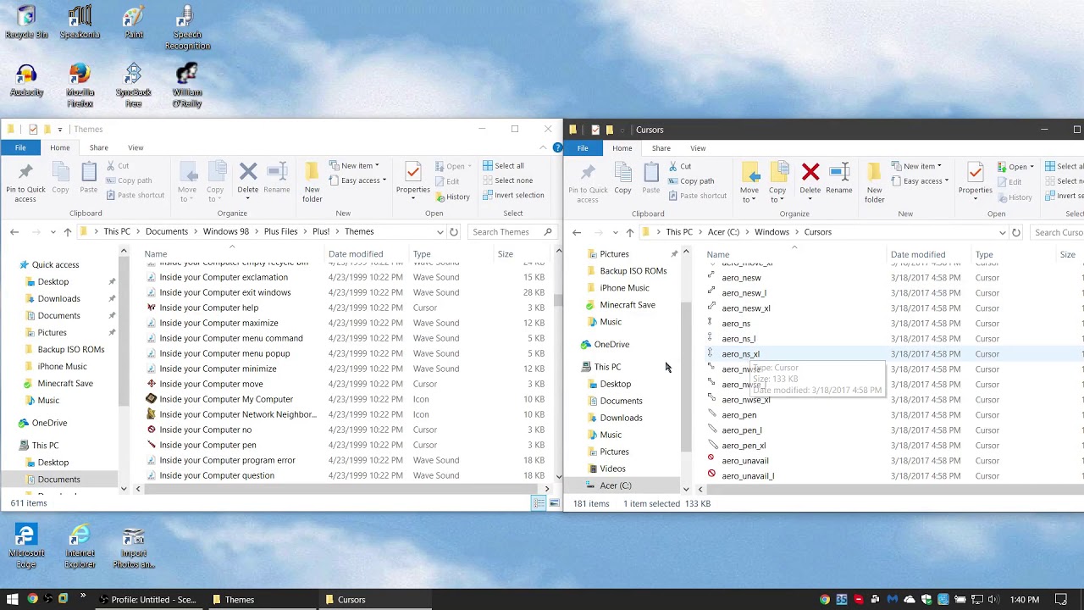Click Select all in Themes ribbon
Viewport: 1084px width, 610px height.
[503, 165]
